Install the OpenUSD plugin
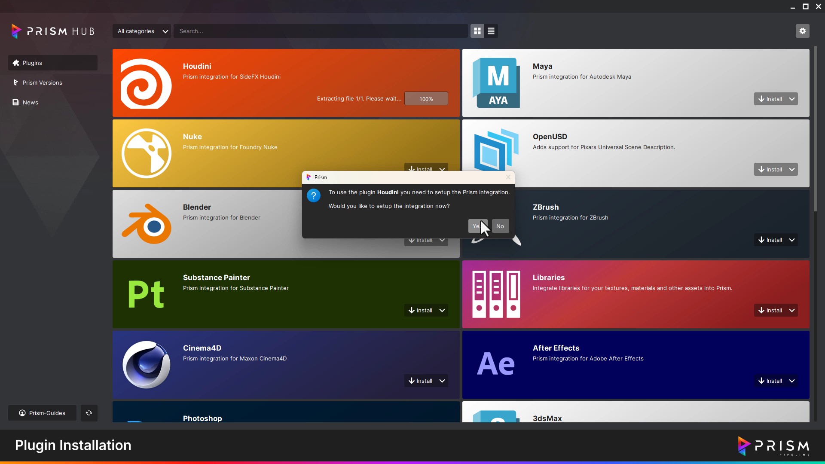The height and width of the screenshot is (464, 825). pyautogui.click(x=770, y=169)
